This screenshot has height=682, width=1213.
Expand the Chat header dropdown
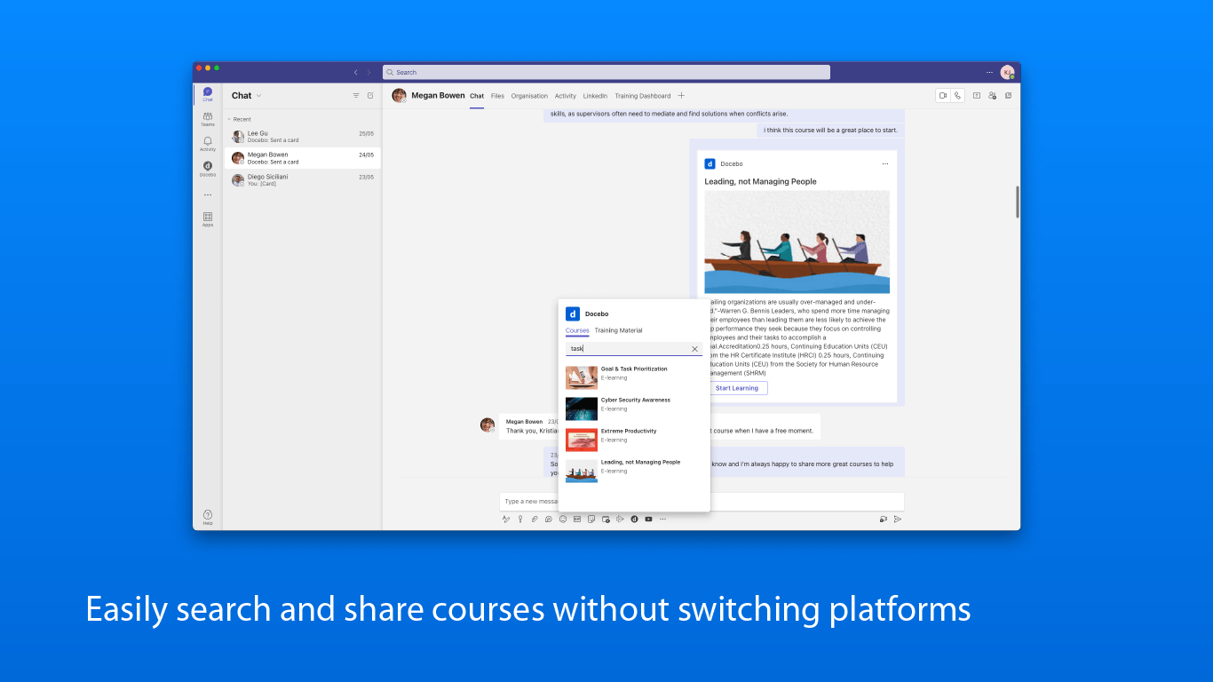pyautogui.click(x=259, y=96)
